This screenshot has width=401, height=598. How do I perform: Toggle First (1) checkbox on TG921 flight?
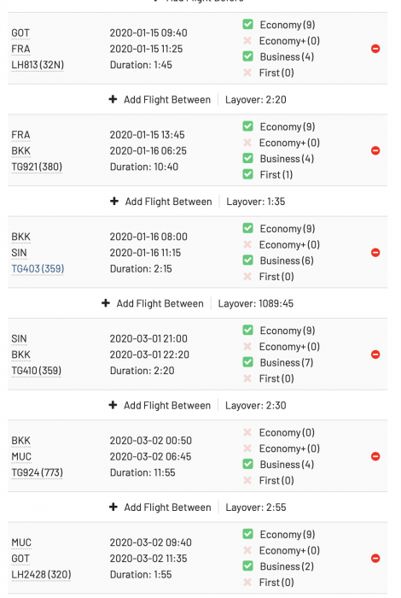point(248,174)
